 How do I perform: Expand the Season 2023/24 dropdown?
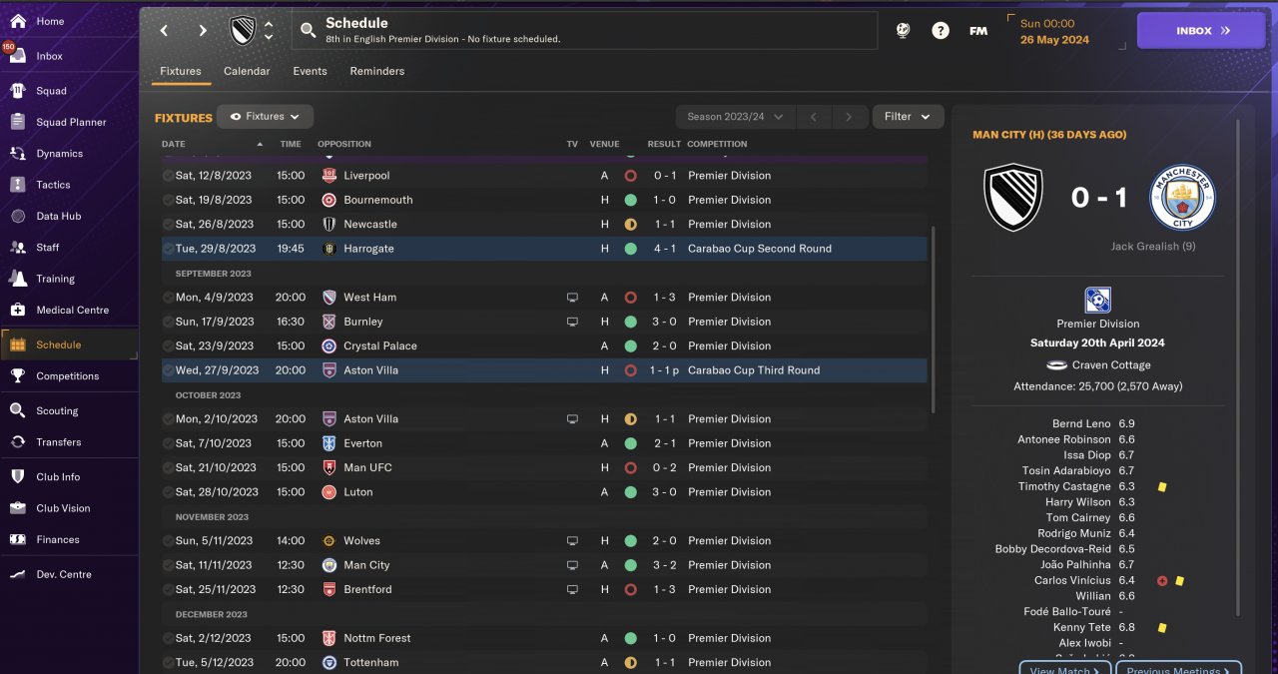point(735,117)
